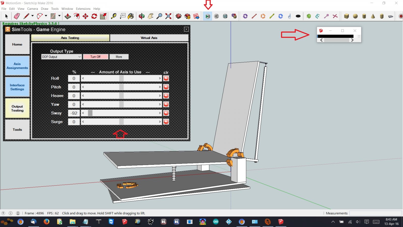Click Turn Off output button
Image resolution: width=403 pixels, height=227 pixels.
point(95,57)
